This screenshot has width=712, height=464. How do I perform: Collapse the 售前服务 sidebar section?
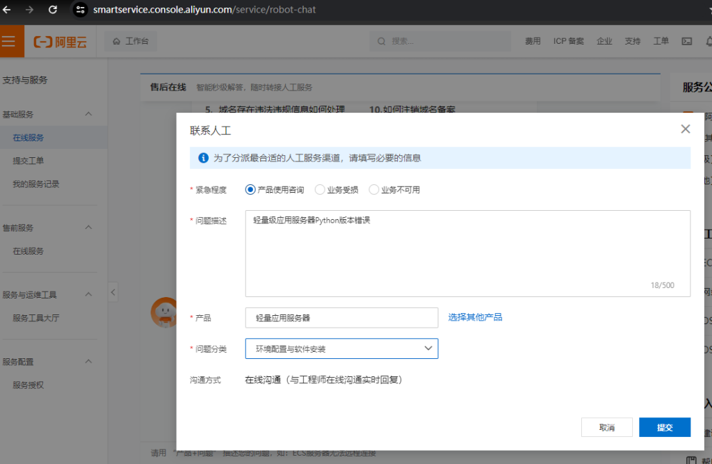click(88, 227)
